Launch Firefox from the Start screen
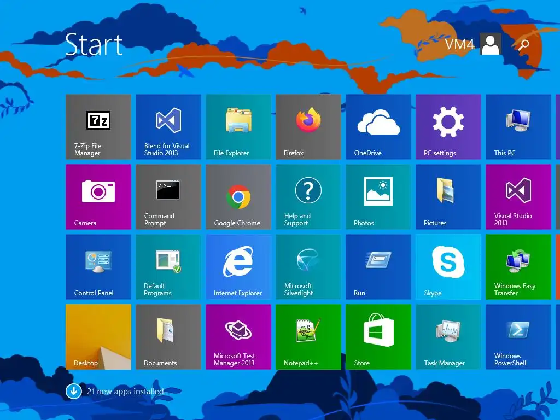560x420 pixels. point(308,127)
